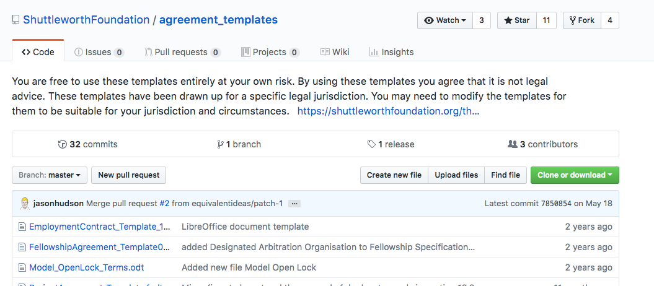Click the Star icon

pyautogui.click(x=508, y=20)
